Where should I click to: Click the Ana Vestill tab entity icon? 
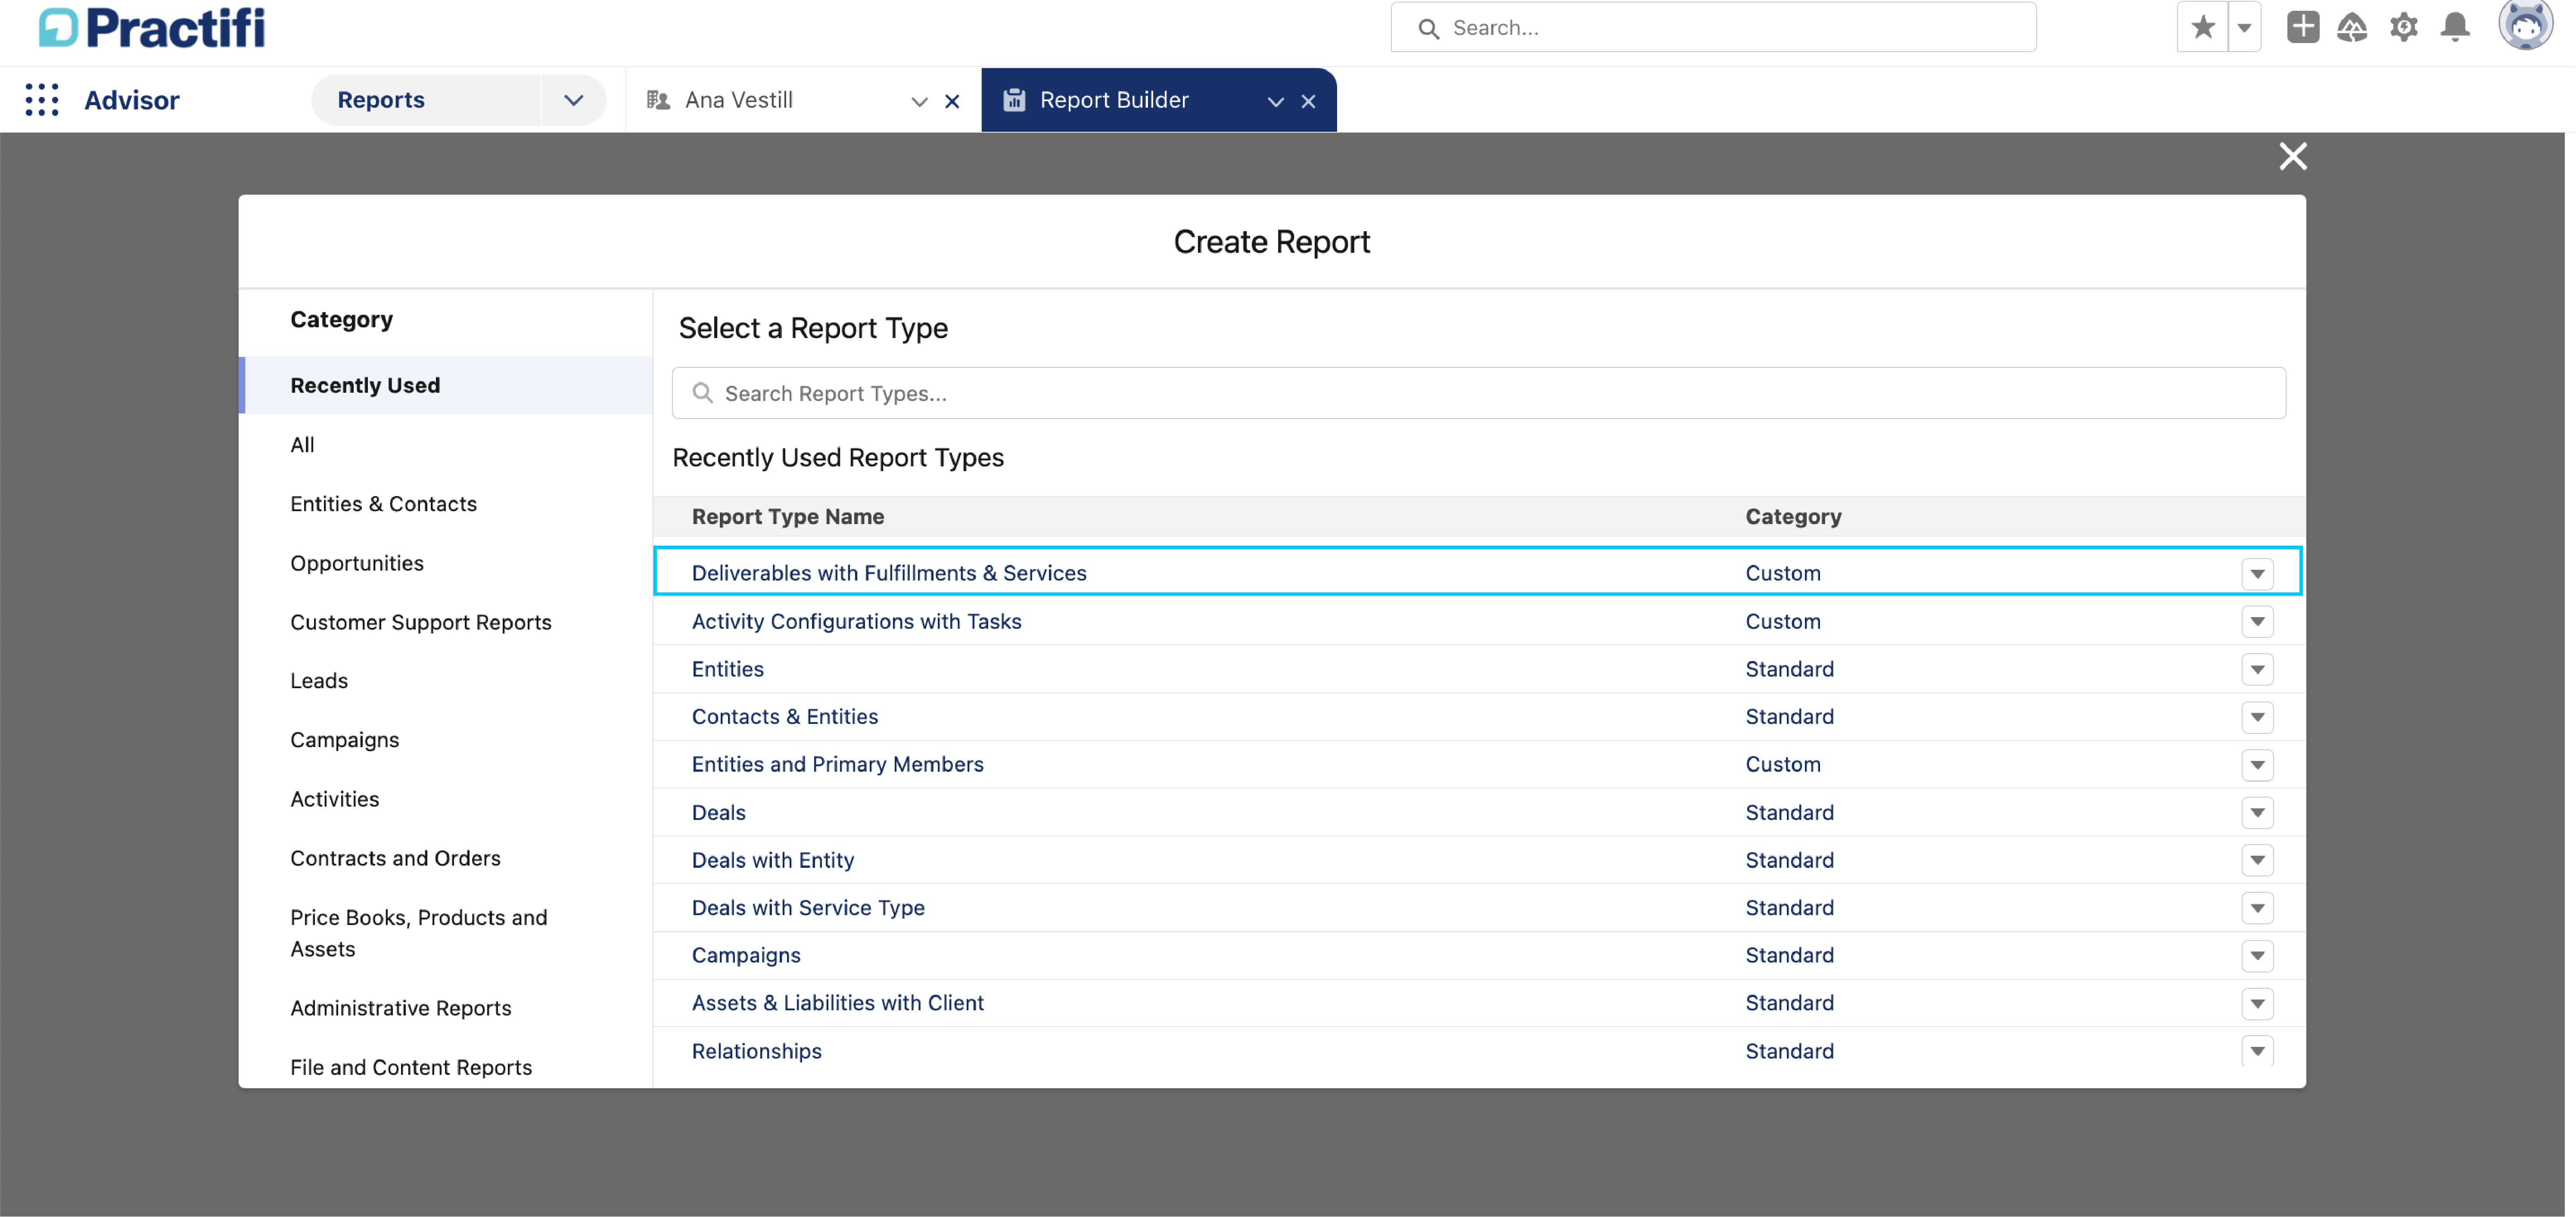(658, 100)
